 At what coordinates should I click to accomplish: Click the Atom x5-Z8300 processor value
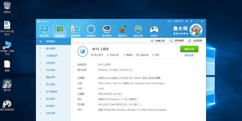point(129,78)
